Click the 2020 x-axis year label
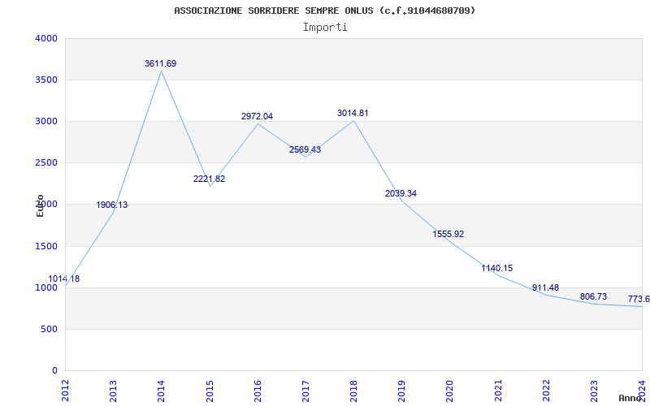 pyautogui.click(x=450, y=390)
